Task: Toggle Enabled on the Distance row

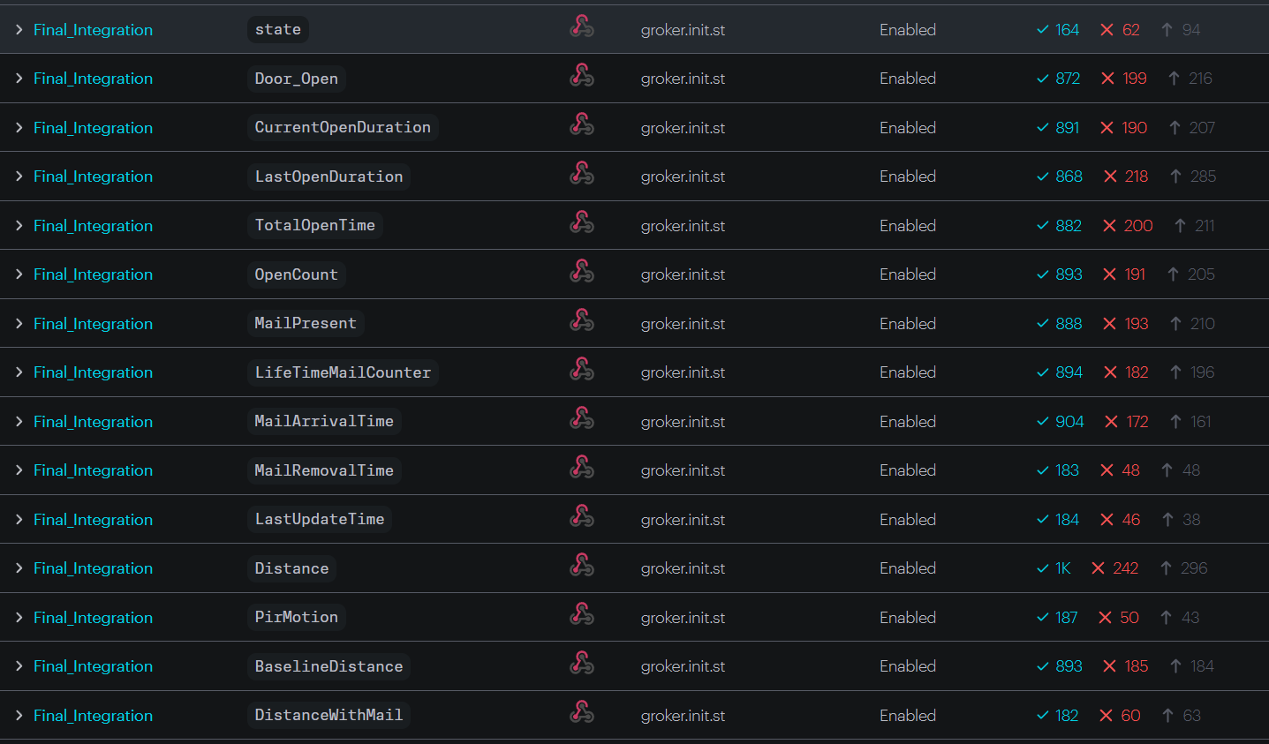Action: pos(907,567)
